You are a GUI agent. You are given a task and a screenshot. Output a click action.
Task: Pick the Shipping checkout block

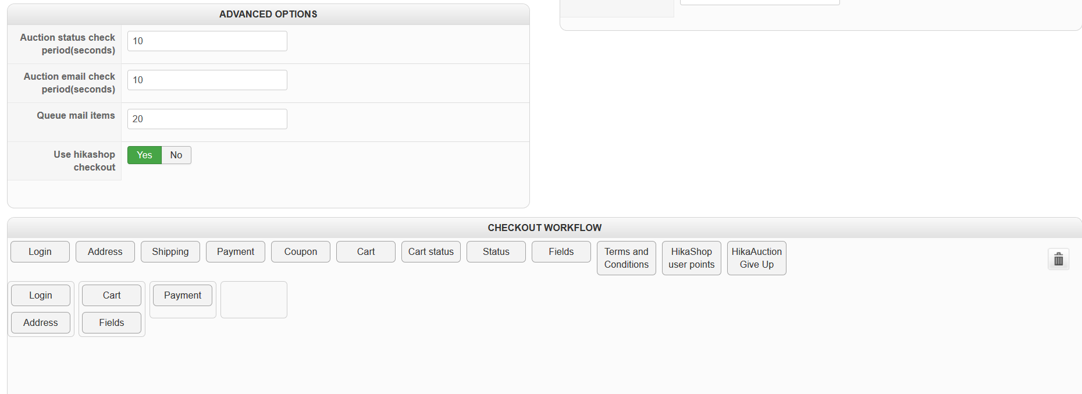[x=170, y=251]
